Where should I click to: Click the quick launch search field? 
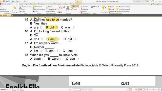pyautogui.click(x=139, y=1)
